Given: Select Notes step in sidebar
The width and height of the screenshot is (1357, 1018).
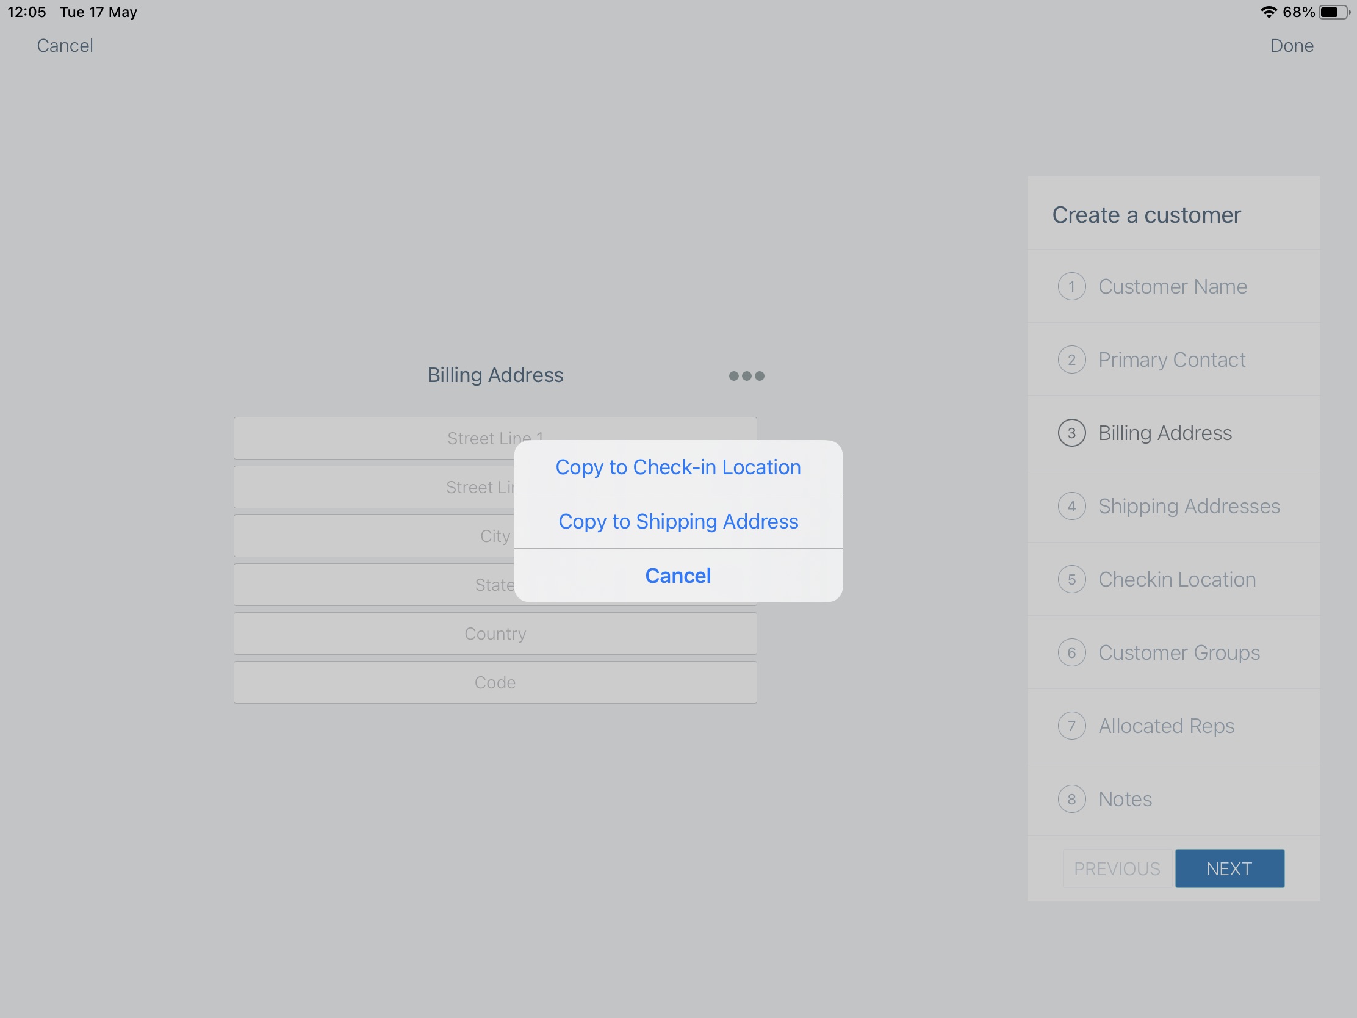Looking at the screenshot, I should (1125, 798).
